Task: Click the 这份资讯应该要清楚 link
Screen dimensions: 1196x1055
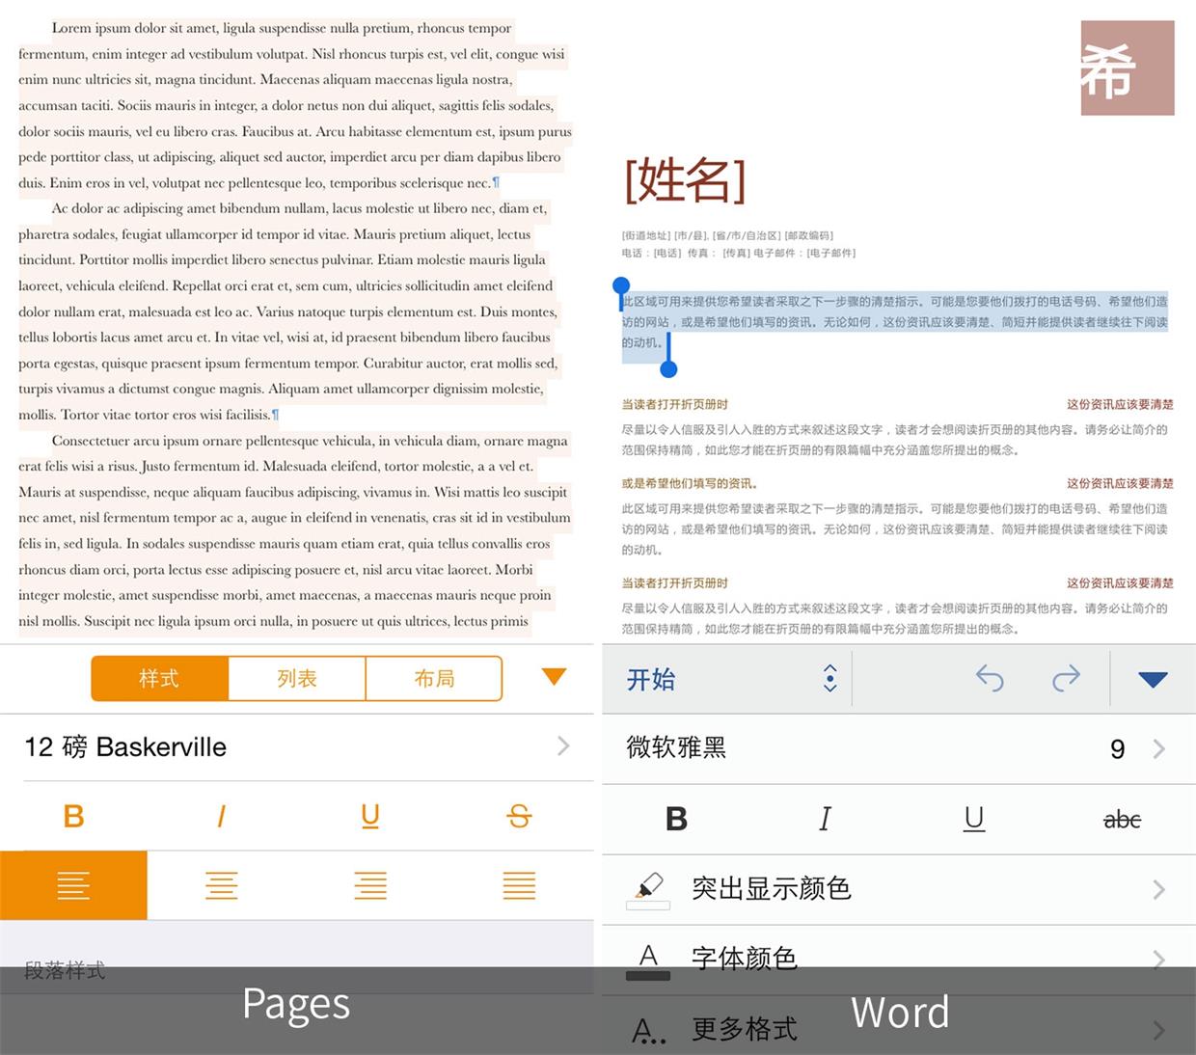Action: (1119, 405)
